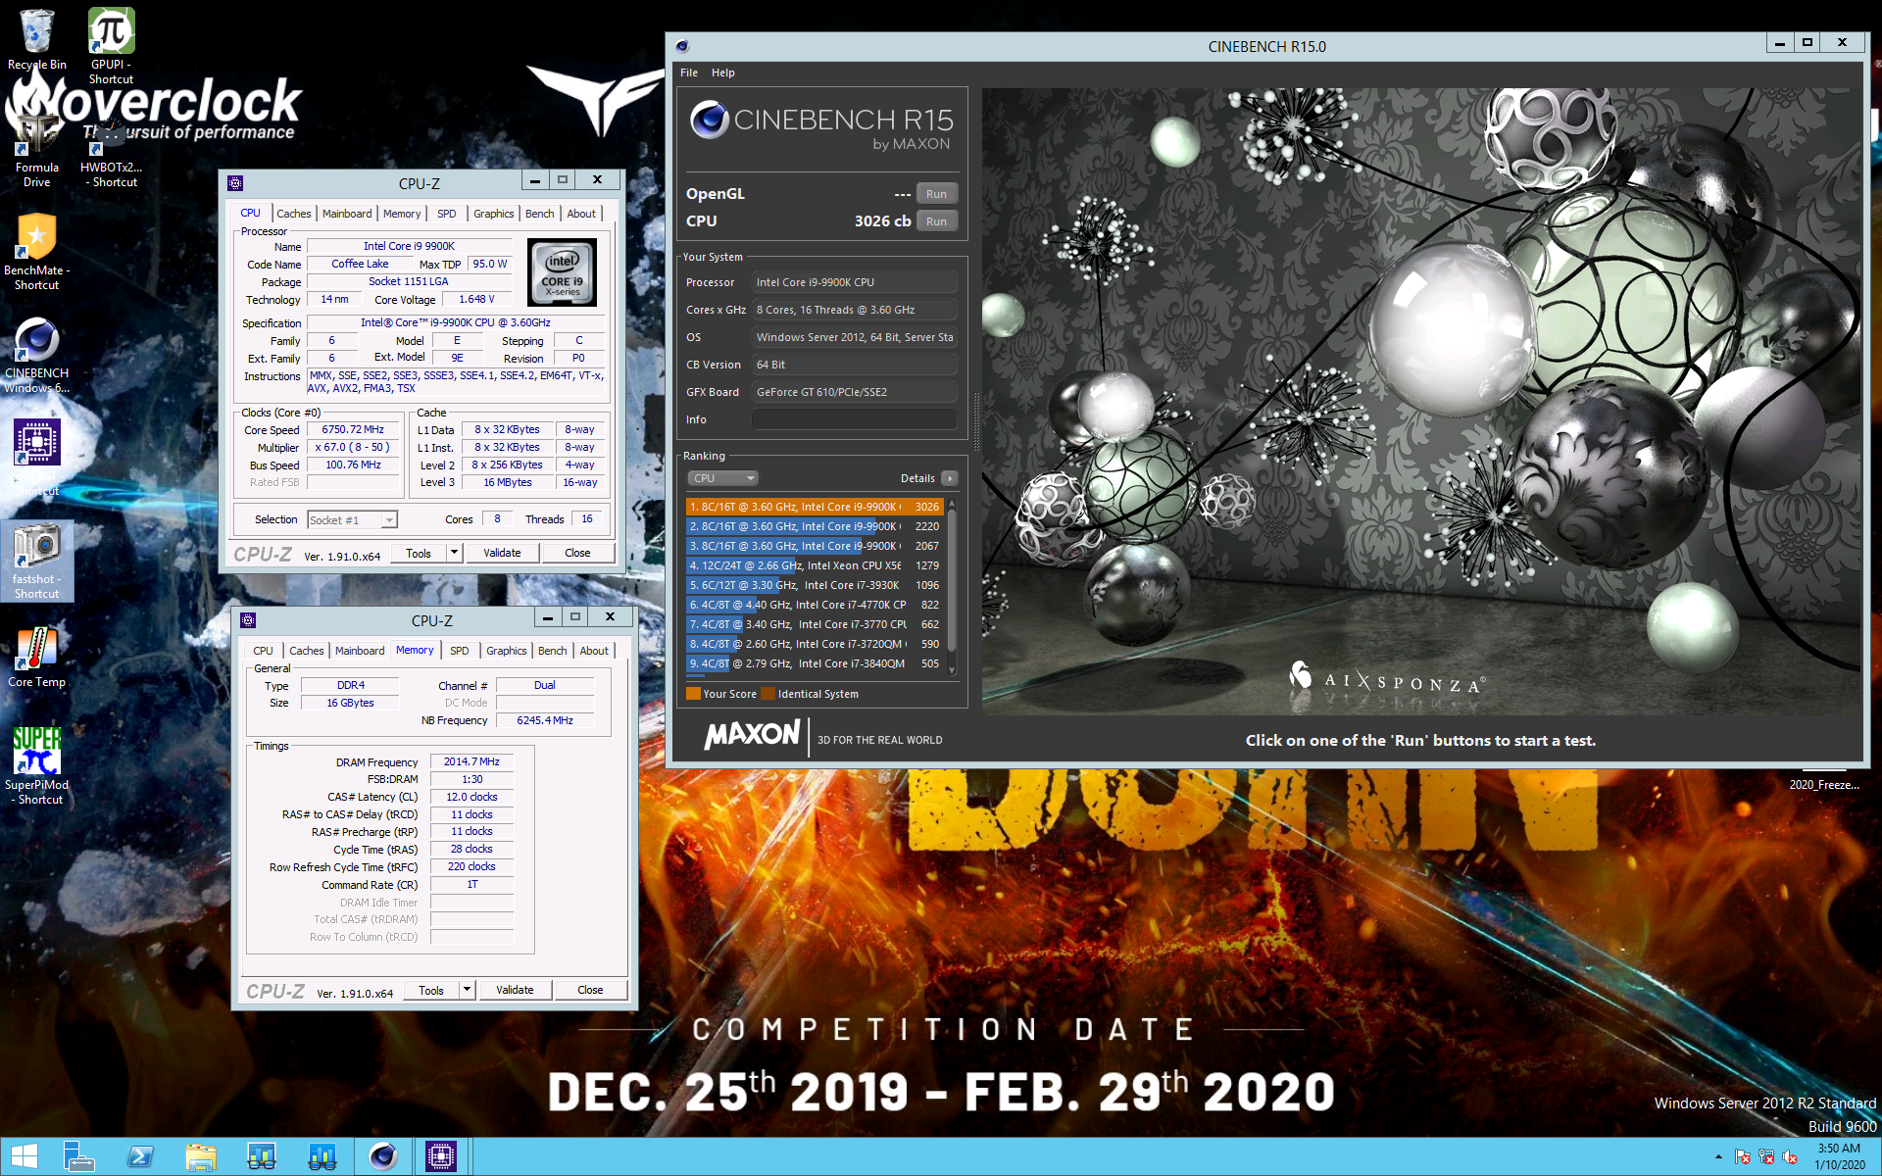Screen dimensions: 1882x1176
Task: Click the taskbar clock showing 3:50 AM
Action: click(1839, 1156)
